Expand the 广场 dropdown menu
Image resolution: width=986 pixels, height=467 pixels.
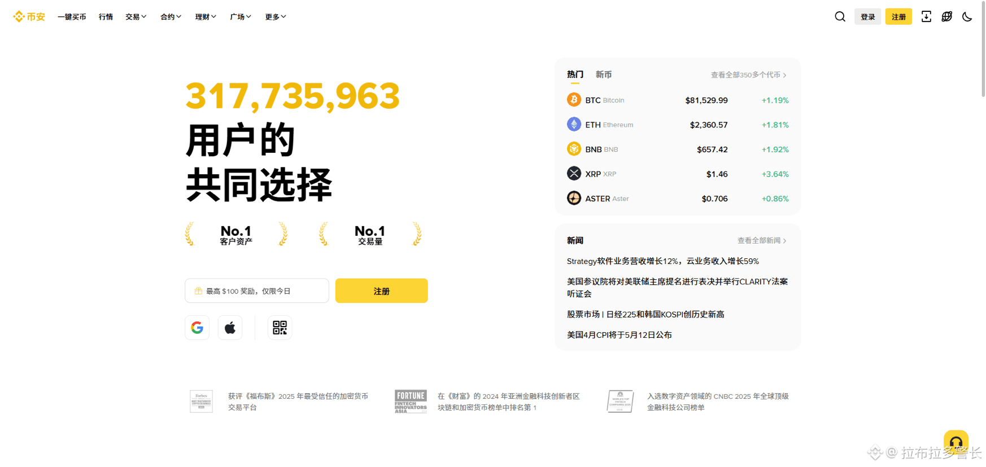(x=241, y=17)
